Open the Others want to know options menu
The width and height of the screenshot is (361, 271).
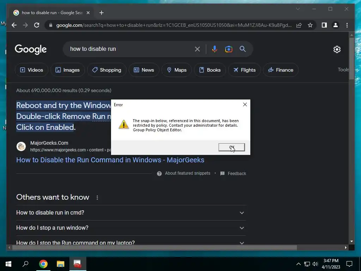[x=97, y=198]
